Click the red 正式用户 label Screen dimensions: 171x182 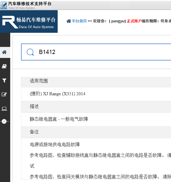[134, 21]
